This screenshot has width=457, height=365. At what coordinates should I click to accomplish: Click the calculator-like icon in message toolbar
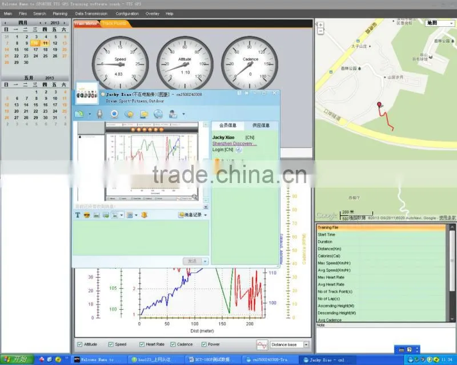130,215
